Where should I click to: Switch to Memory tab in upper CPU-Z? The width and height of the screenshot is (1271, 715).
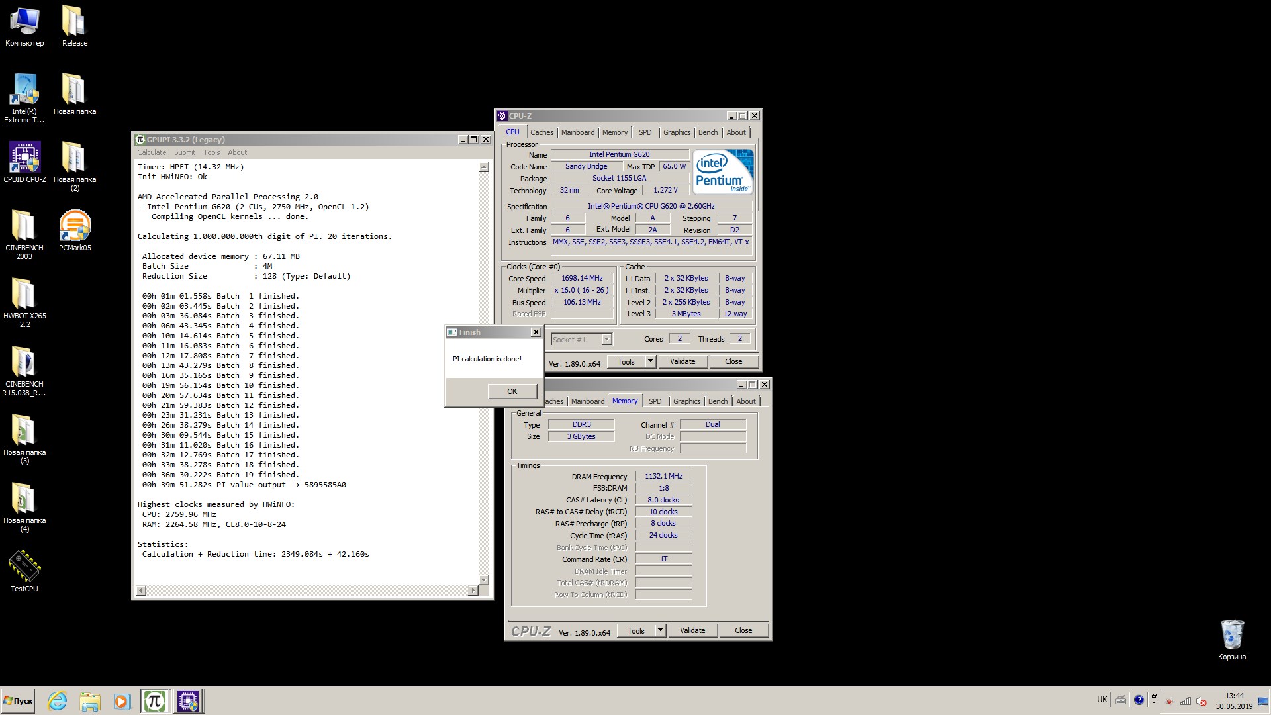click(614, 132)
